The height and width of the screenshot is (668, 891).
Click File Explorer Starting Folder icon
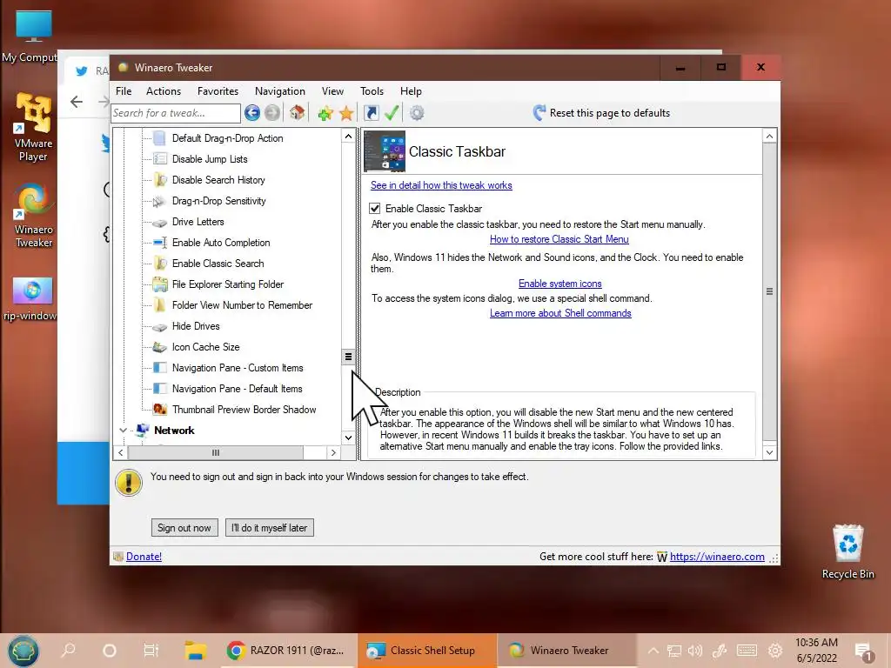click(x=160, y=284)
